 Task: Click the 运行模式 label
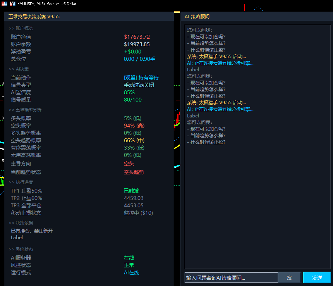click(21, 272)
